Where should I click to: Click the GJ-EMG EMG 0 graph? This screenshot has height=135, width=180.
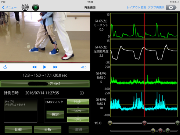tap(144, 78)
